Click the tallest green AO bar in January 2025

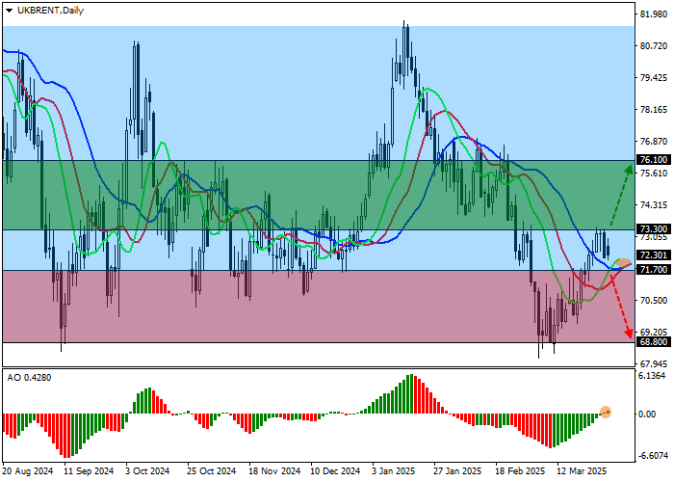coord(410,394)
